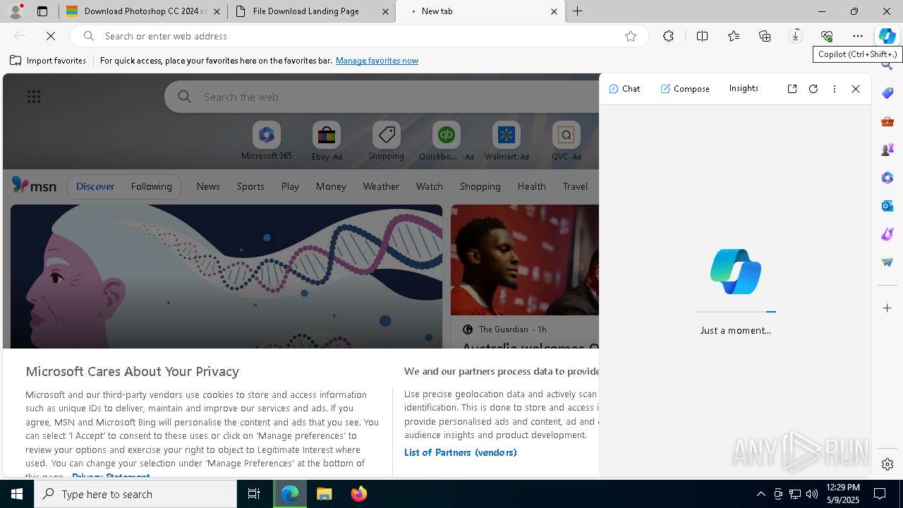
Task: Open File Explorer from the taskbar
Action: [x=325, y=494]
